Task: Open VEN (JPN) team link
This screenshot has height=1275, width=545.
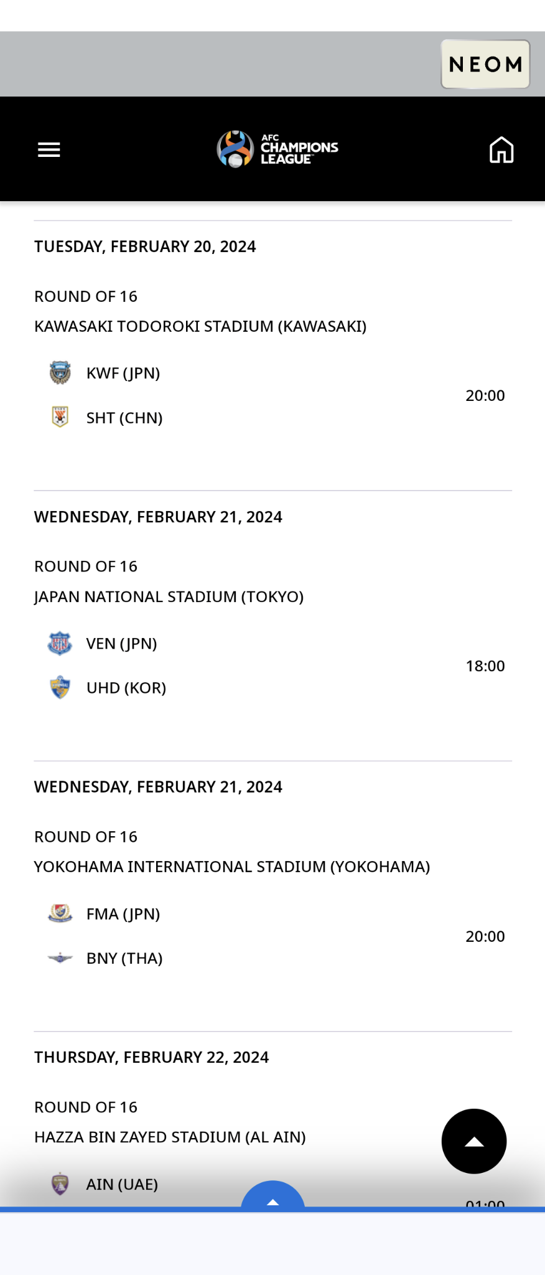Action: click(121, 643)
